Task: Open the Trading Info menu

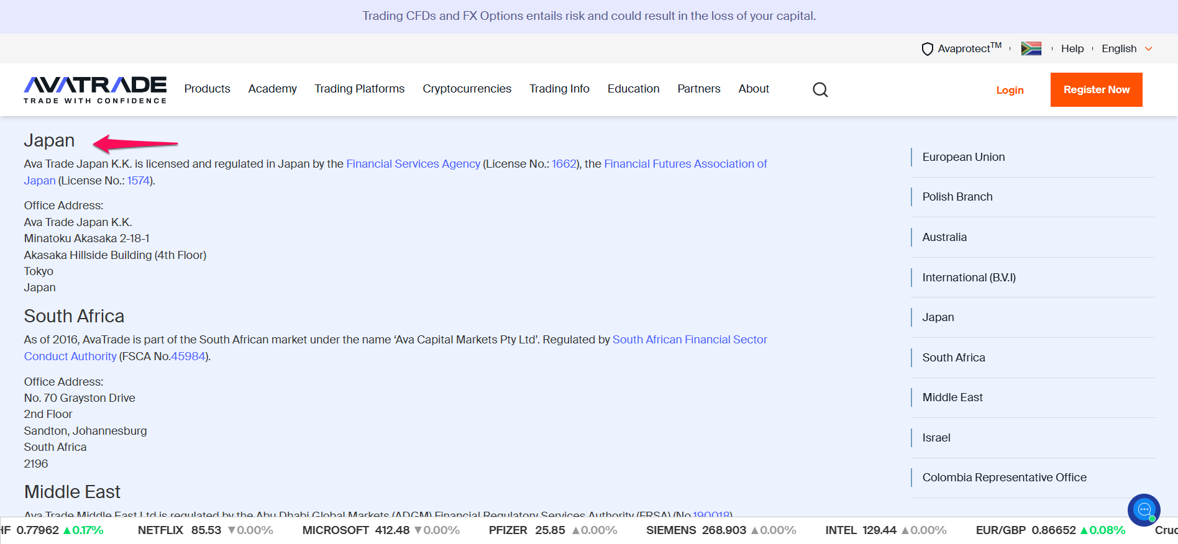Action: click(559, 89)
